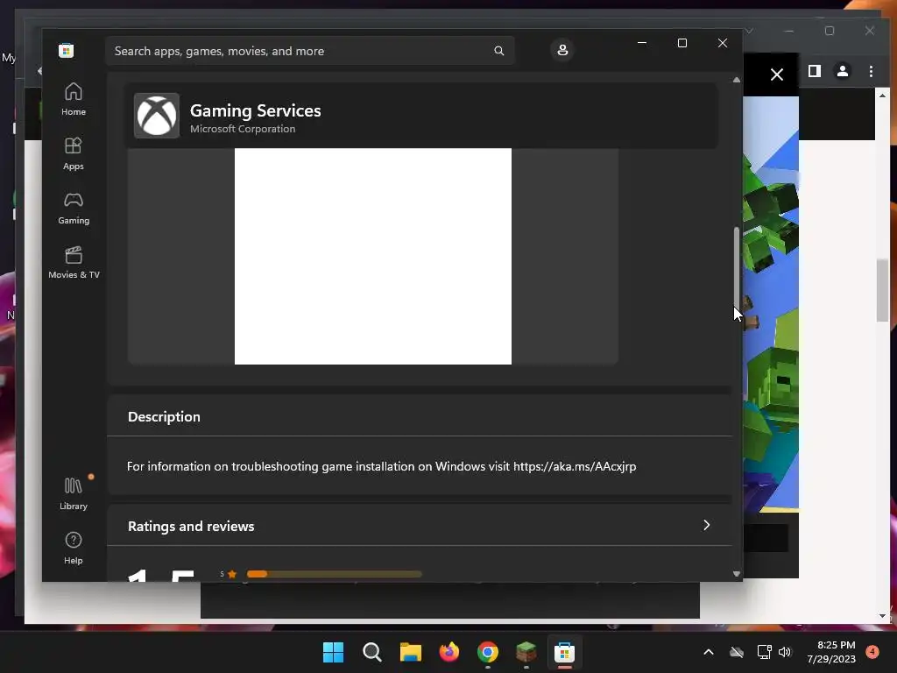The width and height of the screenshot is (897, 673).
Task: Open the Windows Start menu
Action: click(x=334, y=652)
